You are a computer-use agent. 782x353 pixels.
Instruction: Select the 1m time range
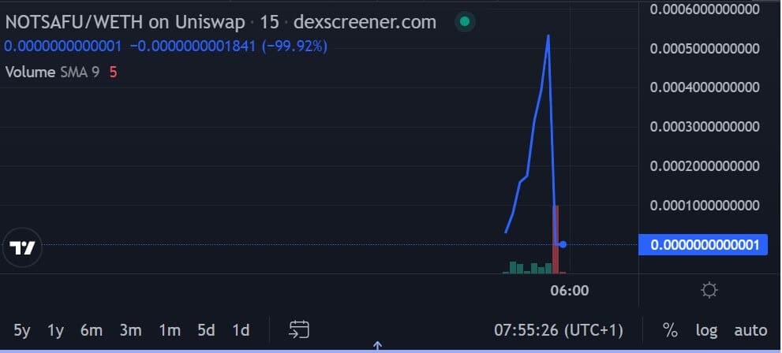170,330
